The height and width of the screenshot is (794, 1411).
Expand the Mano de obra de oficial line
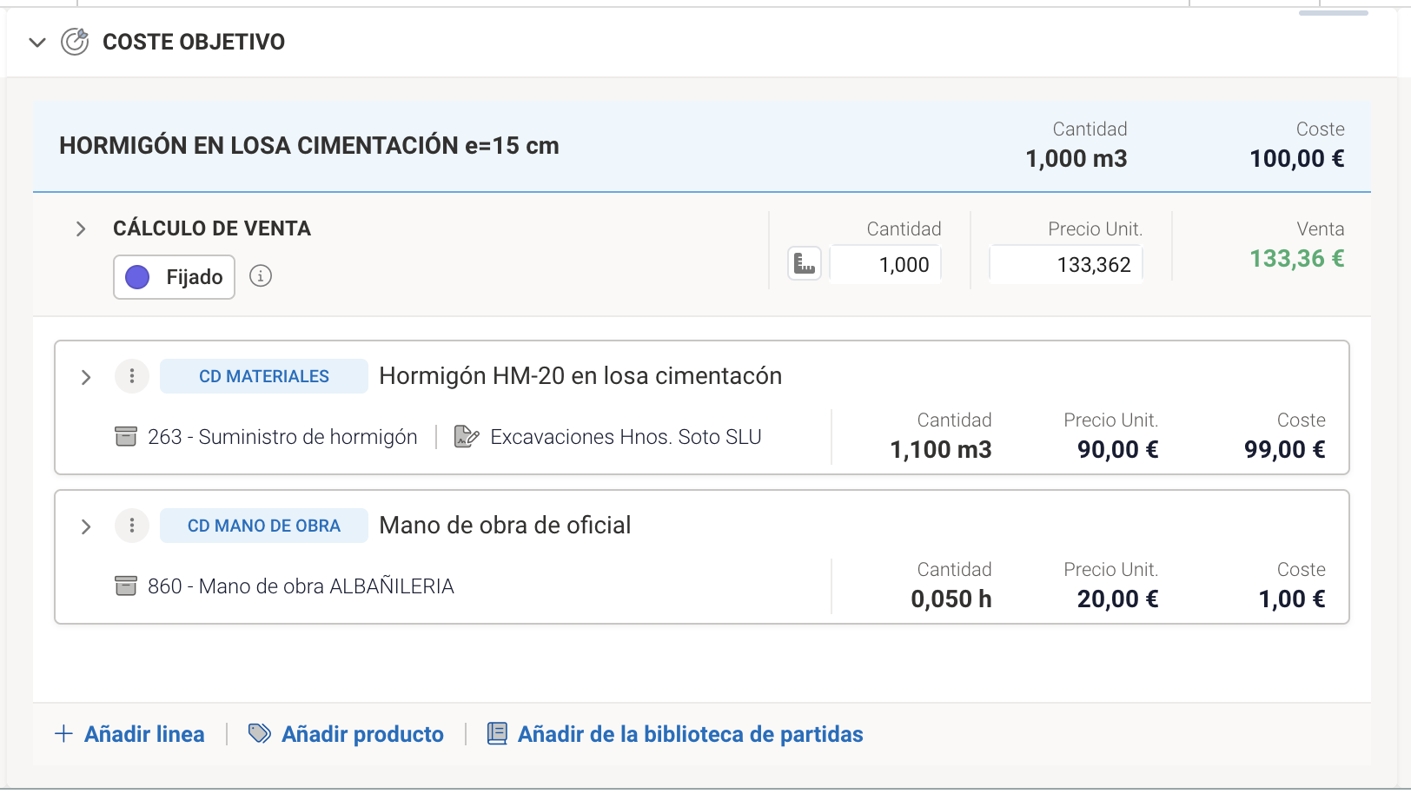click(x=86, y=526)
